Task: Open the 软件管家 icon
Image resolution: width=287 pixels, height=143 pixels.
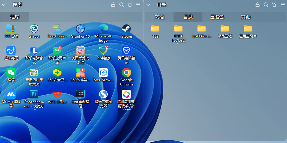Action: click(x=103, y=51)
